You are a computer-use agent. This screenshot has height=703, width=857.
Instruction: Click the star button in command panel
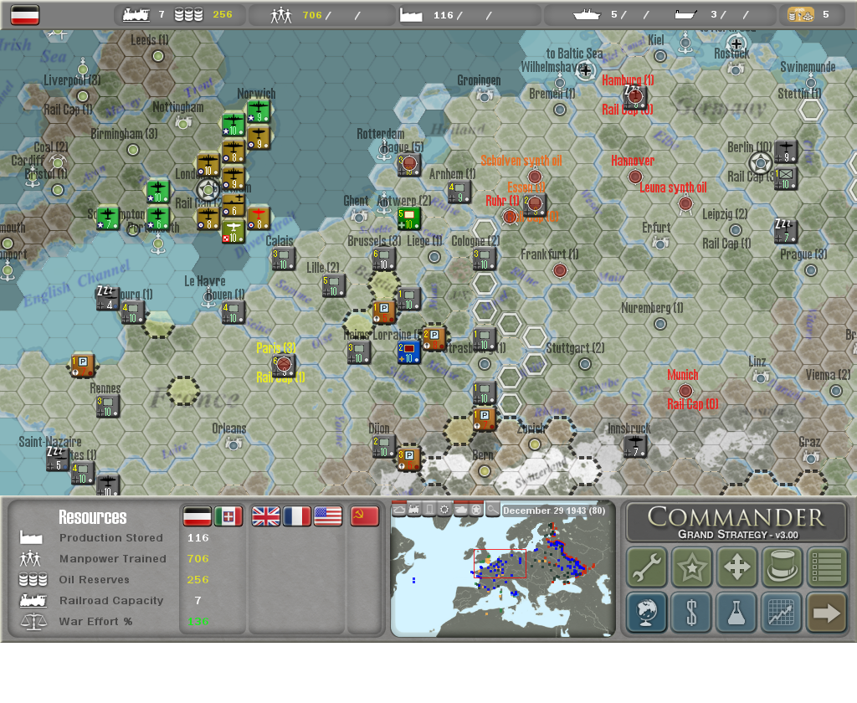click(x=691, y=567)
